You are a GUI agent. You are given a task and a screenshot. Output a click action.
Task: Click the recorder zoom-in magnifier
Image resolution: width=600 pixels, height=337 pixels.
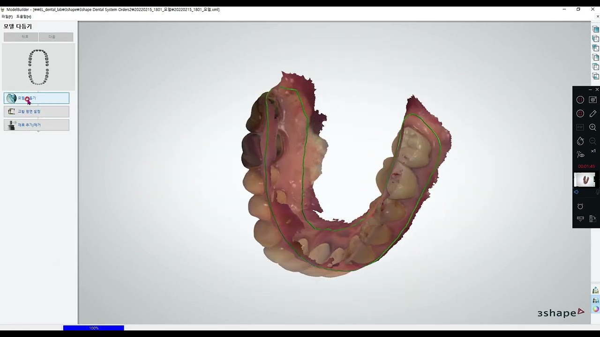(593, 127)
